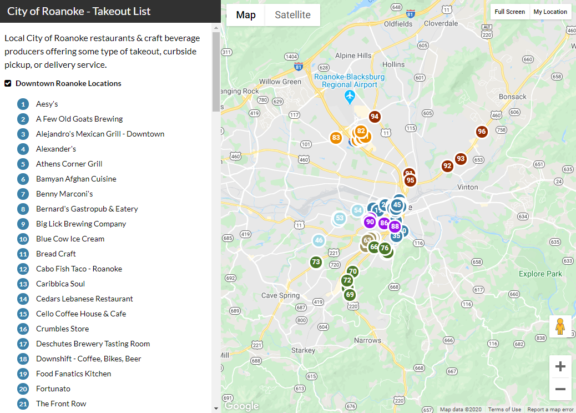This screenshot has height=413, width=576.
Task: Click map marker 96
Action: (x=482, y=132)
